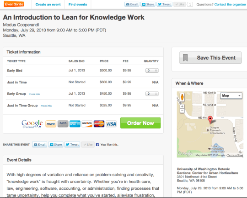Screen dimensions: 247x198
Task: Open the Contact the organizer link
Action: (230, 5)
